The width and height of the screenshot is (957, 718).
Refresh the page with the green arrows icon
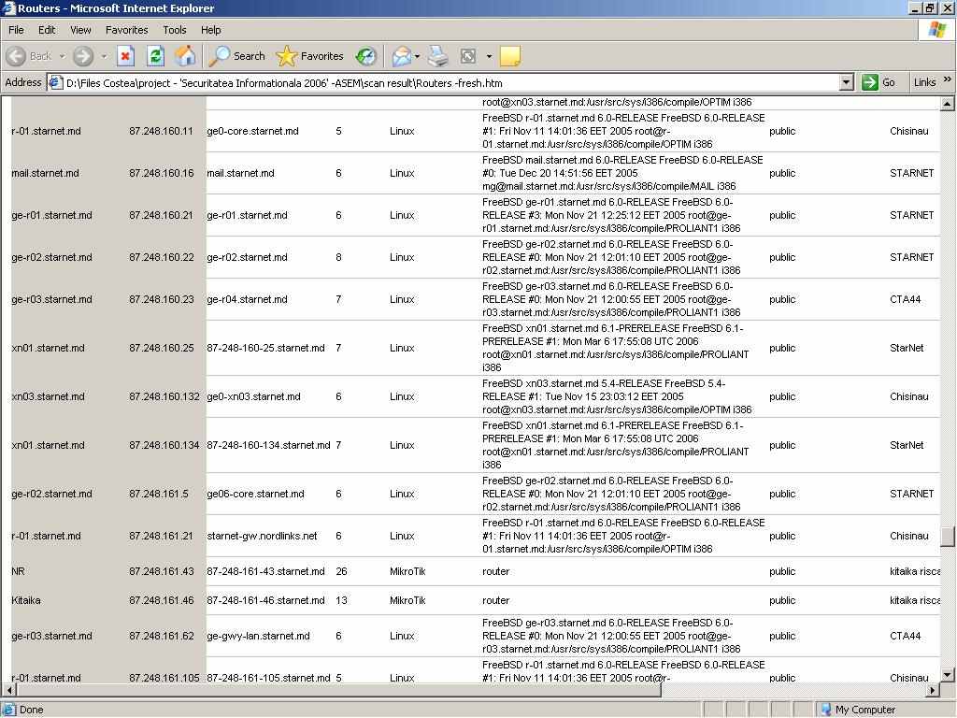156,56
